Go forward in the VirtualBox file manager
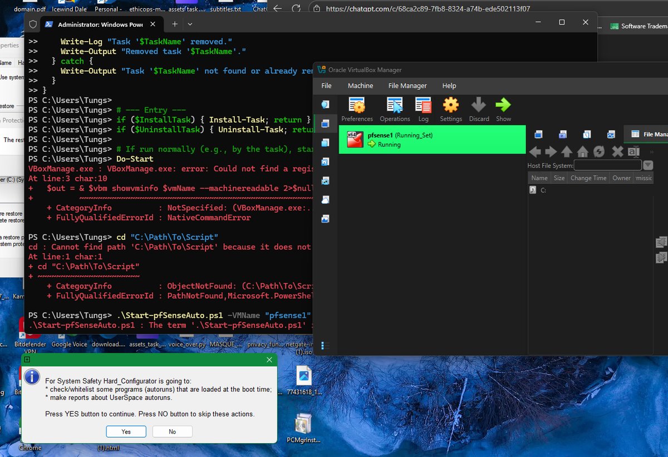 551,151
